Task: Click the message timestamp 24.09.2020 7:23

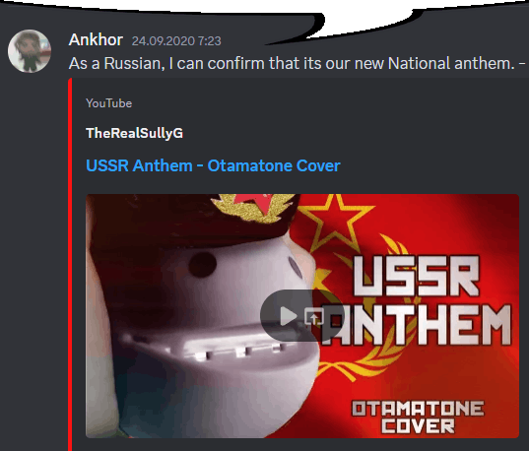Action: (176, 41)
